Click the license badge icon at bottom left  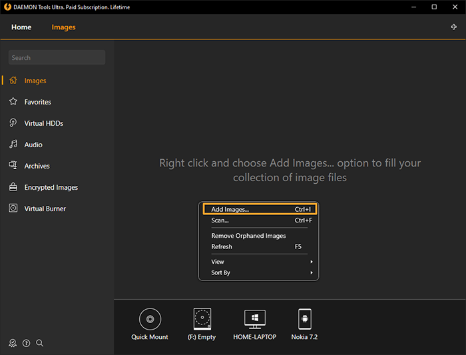point(13,343)
